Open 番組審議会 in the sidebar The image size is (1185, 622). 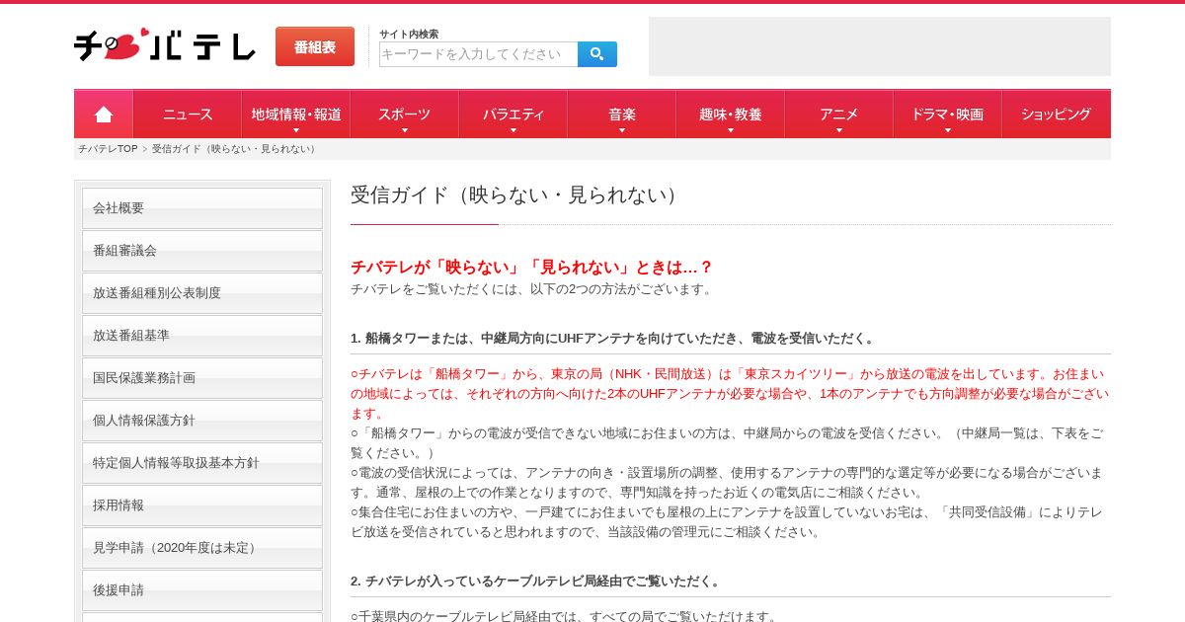click(202, 251)
